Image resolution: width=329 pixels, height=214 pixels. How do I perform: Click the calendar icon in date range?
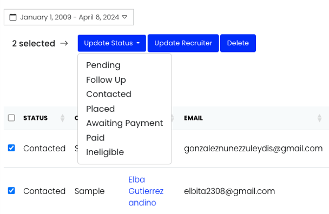tap(13, 17)
